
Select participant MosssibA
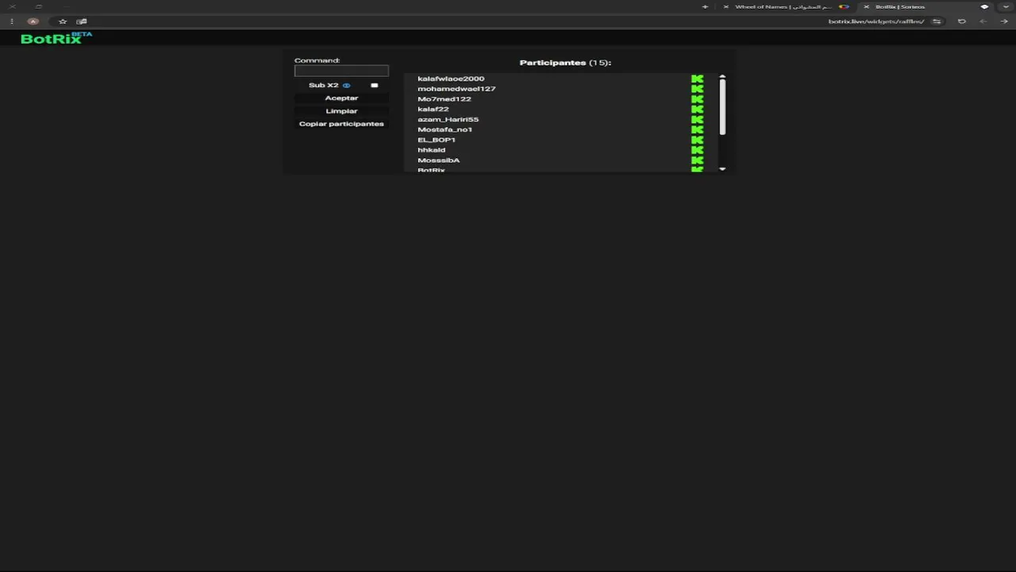(439, 160)
